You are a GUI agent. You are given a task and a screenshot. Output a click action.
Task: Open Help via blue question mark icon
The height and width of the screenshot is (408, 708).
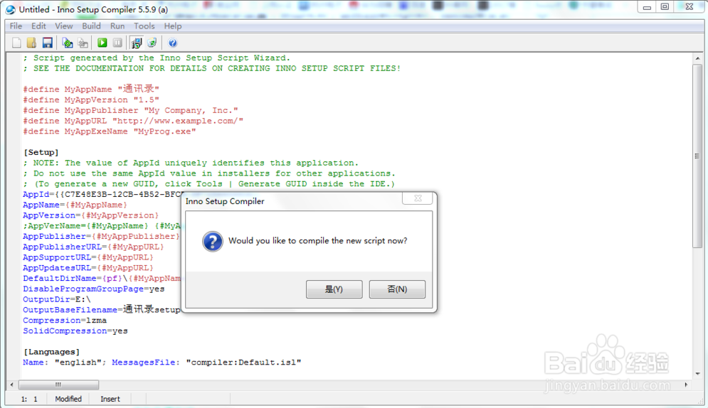pos(173,43)
